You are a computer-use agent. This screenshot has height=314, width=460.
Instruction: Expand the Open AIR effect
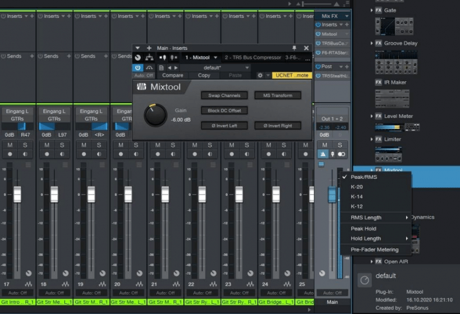tap(372, 261)
